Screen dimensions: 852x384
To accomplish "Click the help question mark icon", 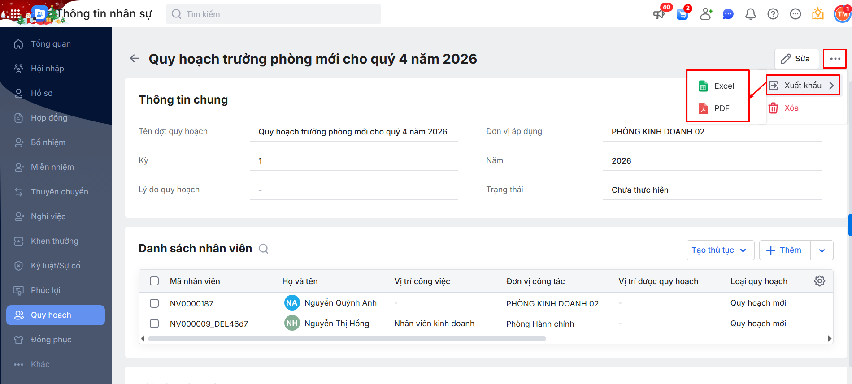I will (773, 14).
